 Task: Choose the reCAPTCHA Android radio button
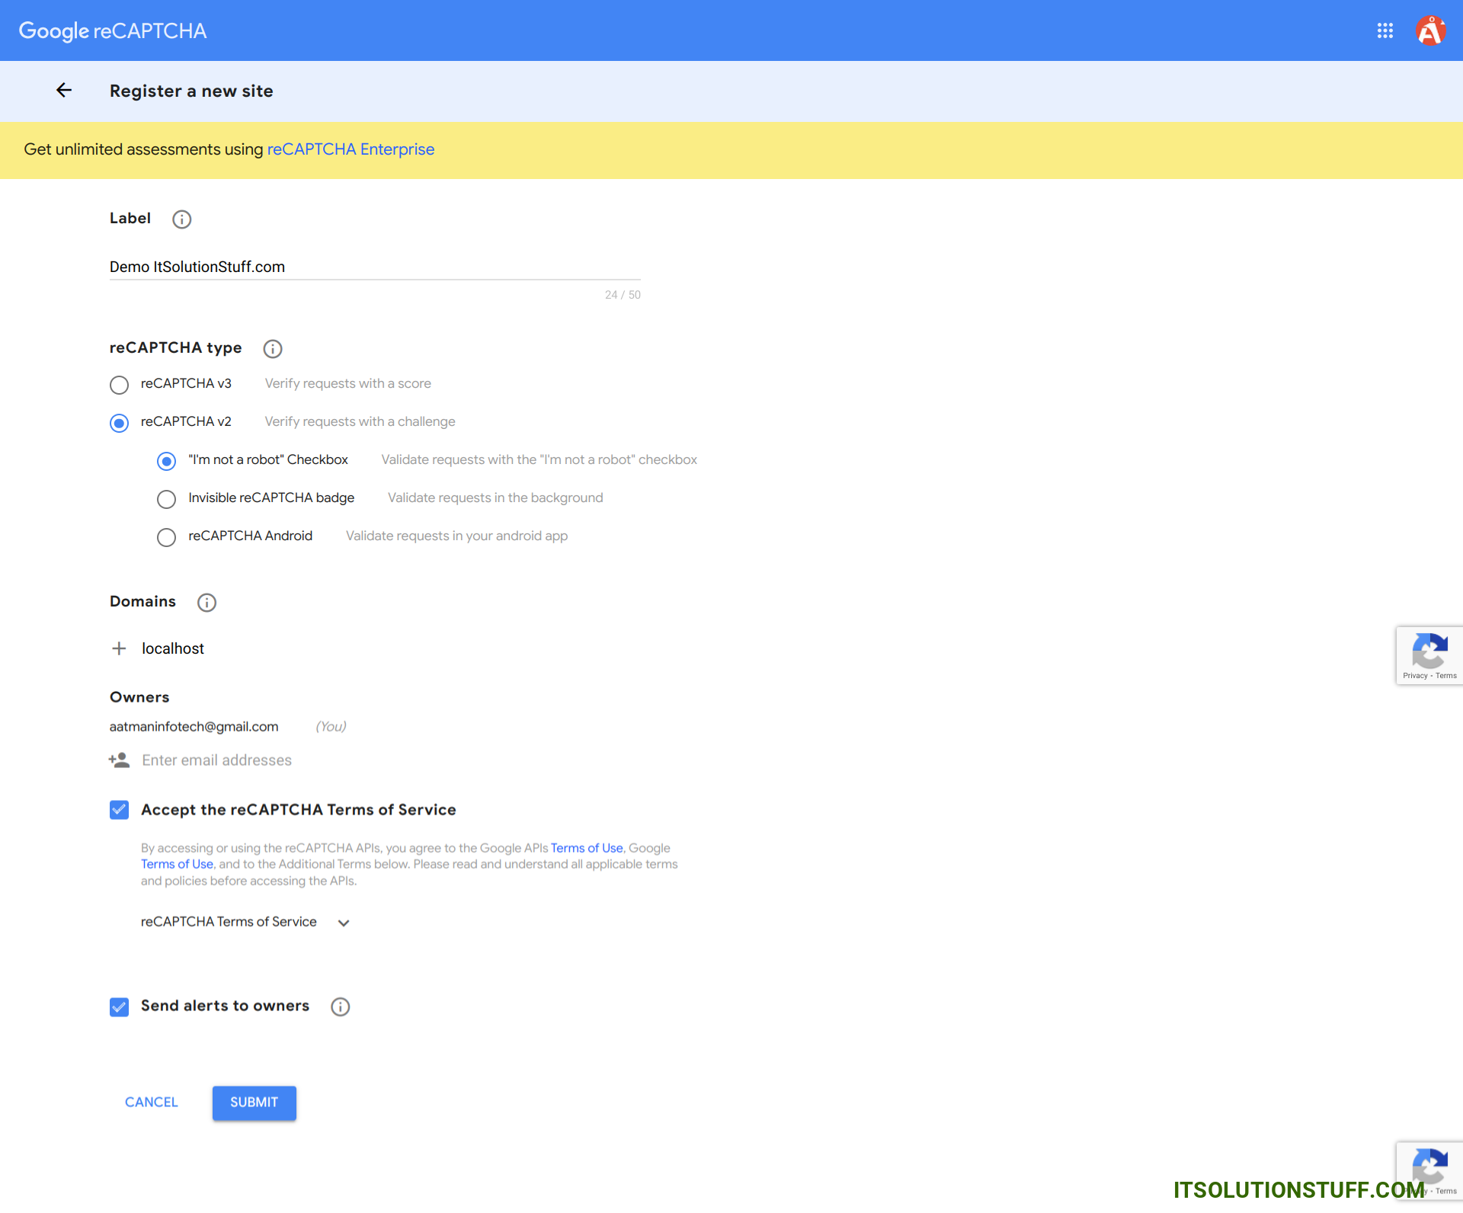pos(166,537)
